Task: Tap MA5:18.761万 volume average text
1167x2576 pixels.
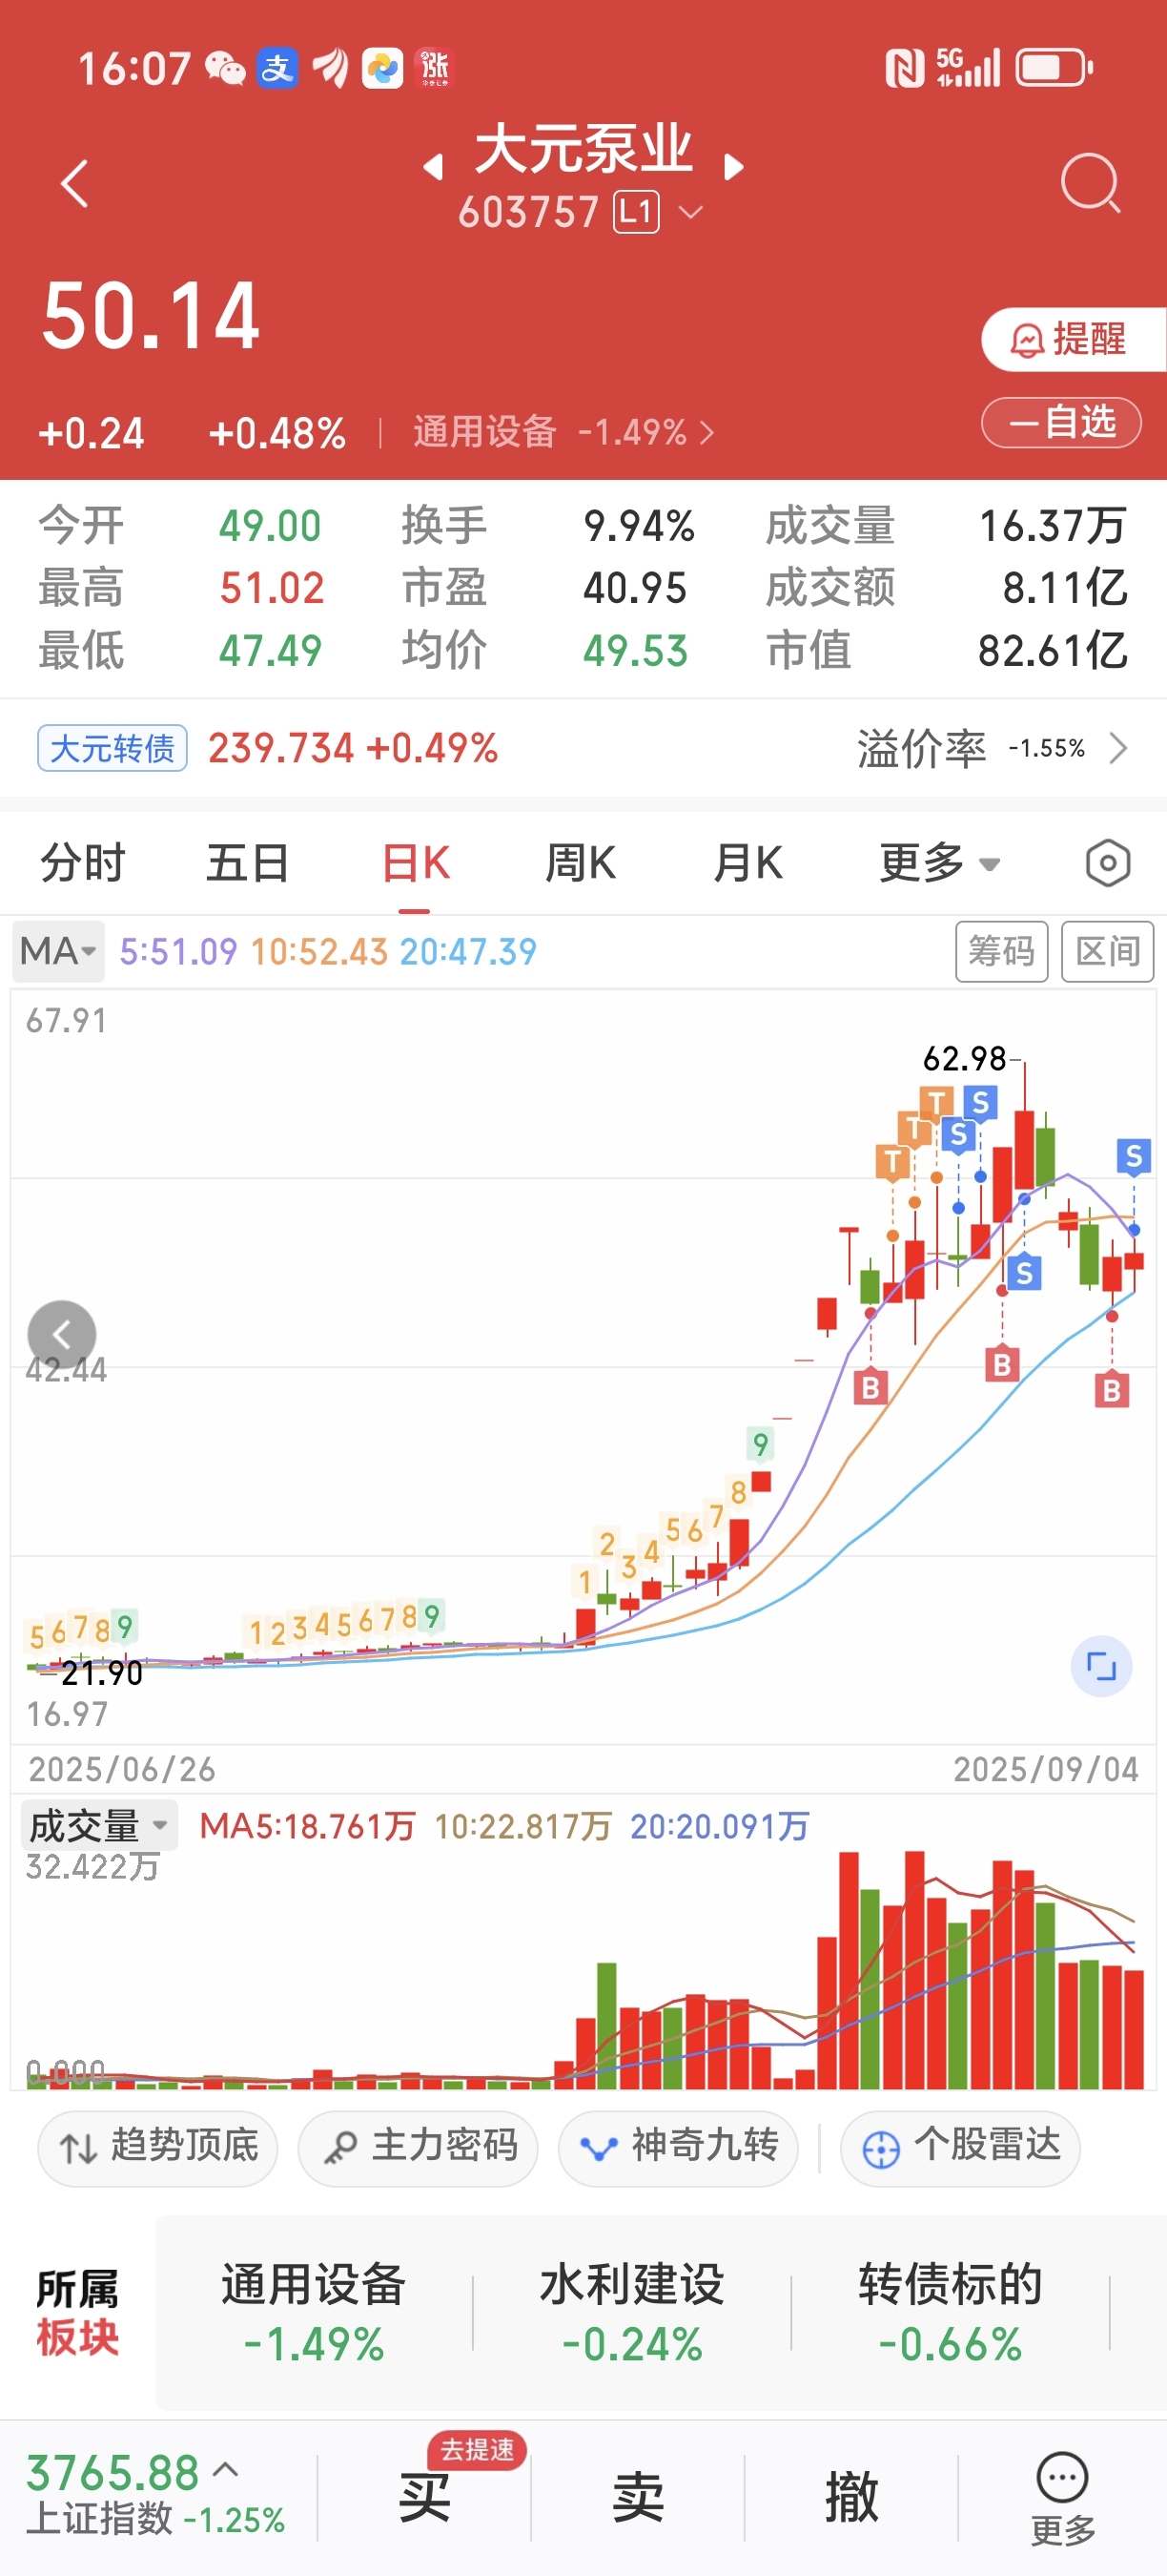Action: pyautogui.click(x=308, y=1826)
